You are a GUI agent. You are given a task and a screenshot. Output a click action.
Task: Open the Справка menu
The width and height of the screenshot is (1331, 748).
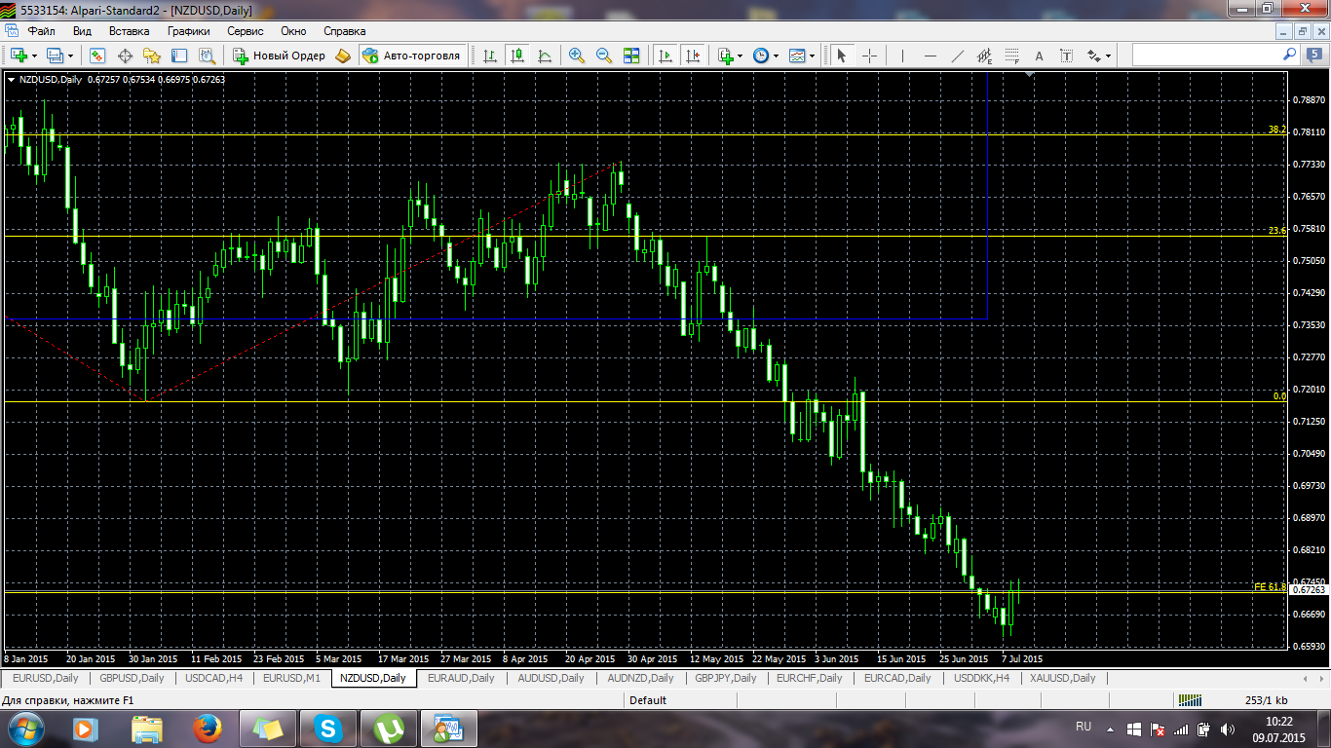click(344, 31)
